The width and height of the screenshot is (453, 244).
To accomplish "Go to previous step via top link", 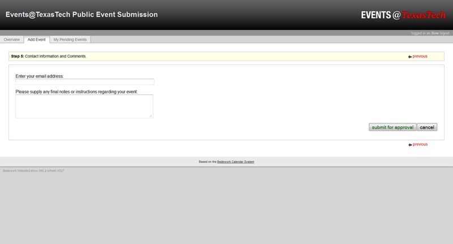I will tap(420, 56).
